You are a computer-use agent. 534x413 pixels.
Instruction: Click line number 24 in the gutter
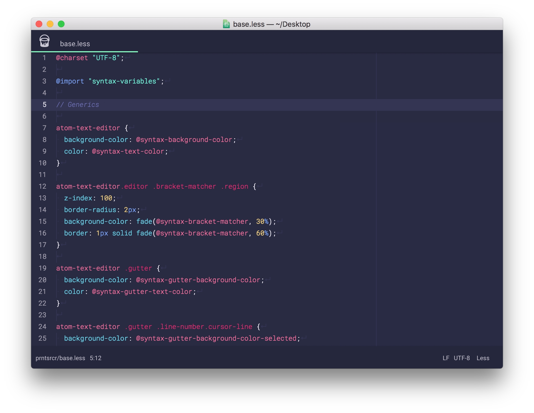42,327
